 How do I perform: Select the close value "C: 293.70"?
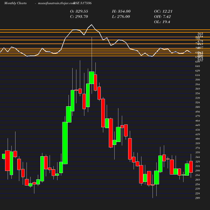[x=79, y=17]
